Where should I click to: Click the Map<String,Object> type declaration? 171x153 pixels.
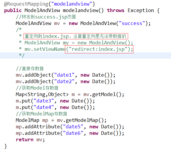[x=42, y=95]
